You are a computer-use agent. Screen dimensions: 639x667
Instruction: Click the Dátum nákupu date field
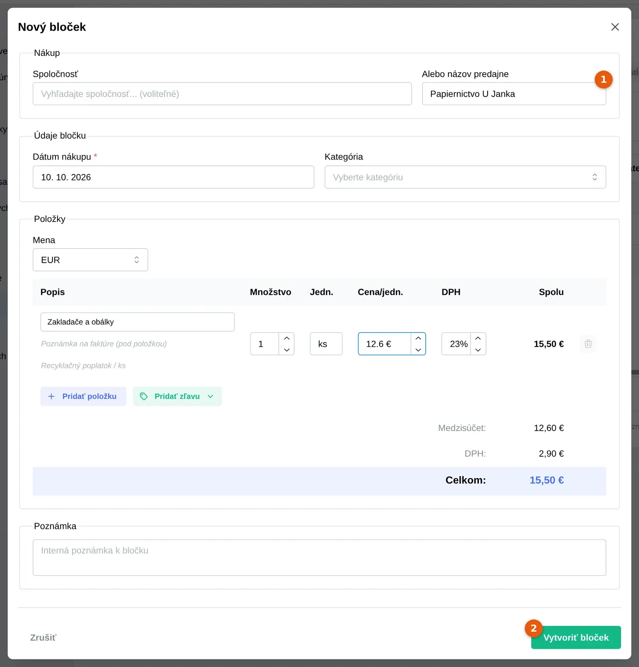click(x=173, y=177)
